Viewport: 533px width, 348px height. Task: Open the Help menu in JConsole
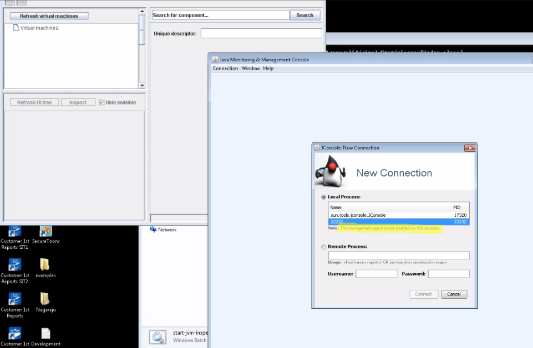[x=268, y=68]
